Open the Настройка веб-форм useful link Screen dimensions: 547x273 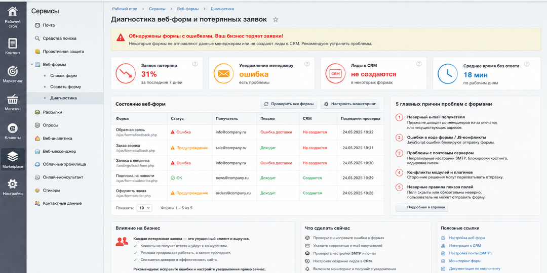coord(467,238)
